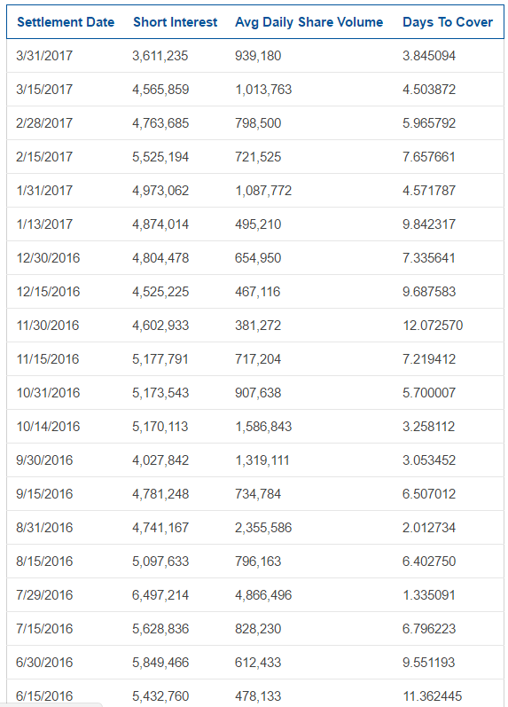Click short interest 5,170,113 value

click(x=160, y=427)
